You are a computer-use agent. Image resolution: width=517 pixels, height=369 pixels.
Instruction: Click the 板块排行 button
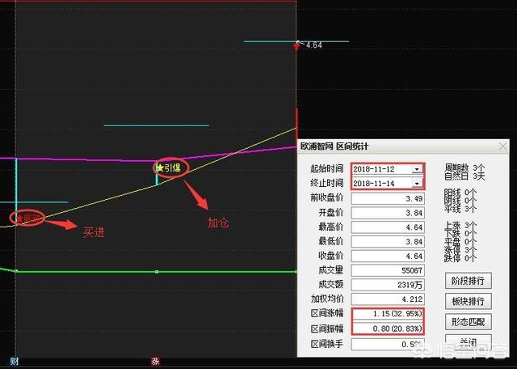click(469, 301)
